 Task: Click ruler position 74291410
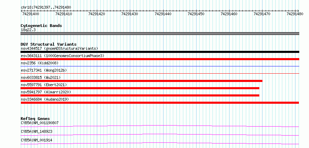click(64, 14)
